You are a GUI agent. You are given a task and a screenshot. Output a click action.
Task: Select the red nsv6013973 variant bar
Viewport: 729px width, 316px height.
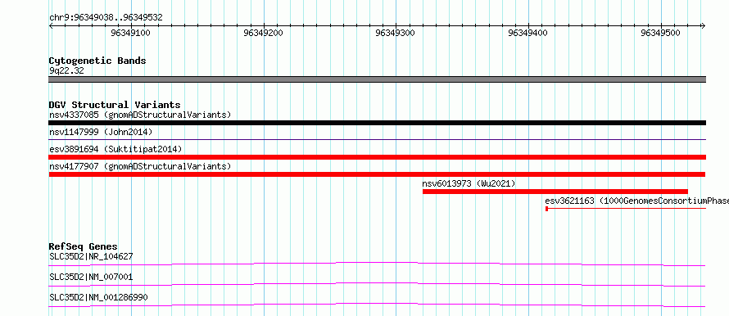click(555, 192)
